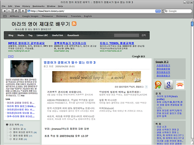Open the 참고 자료 category in the tree

point(18,139)
